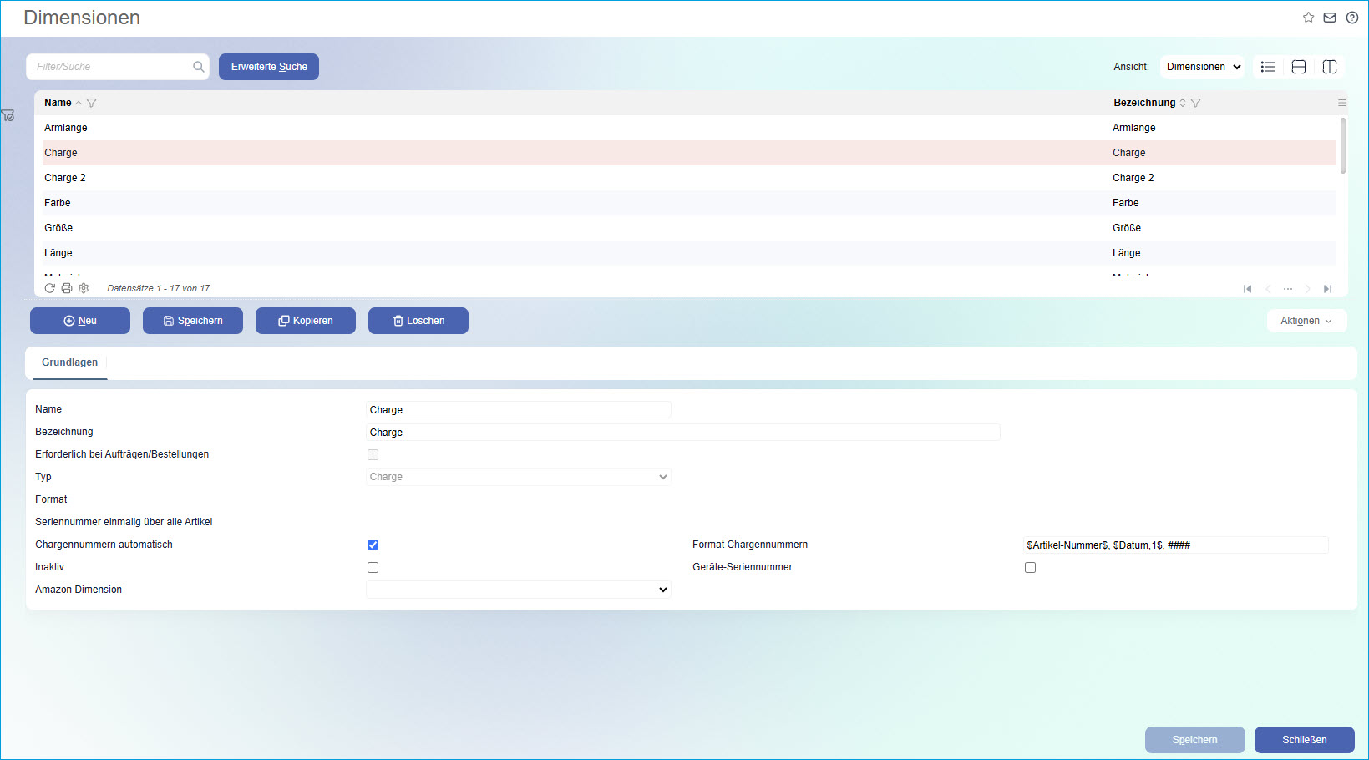Click bottom Speichern button beside Schließen
Screen dimensions: 1369x760
coord(1195,740)
